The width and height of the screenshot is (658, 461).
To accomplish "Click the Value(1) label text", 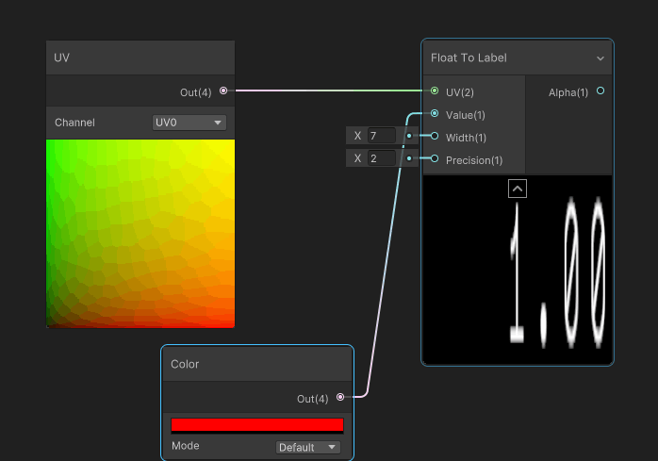I will tap(466, 115).
